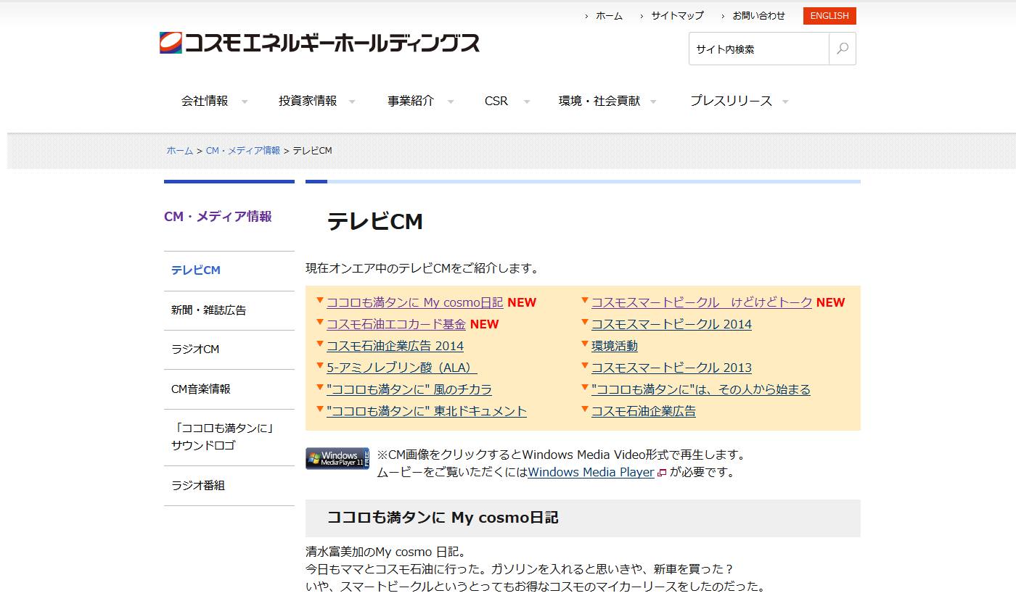
Task: Open ココロも満タンに My cosmo日記 link
Action: pos(414,302)
